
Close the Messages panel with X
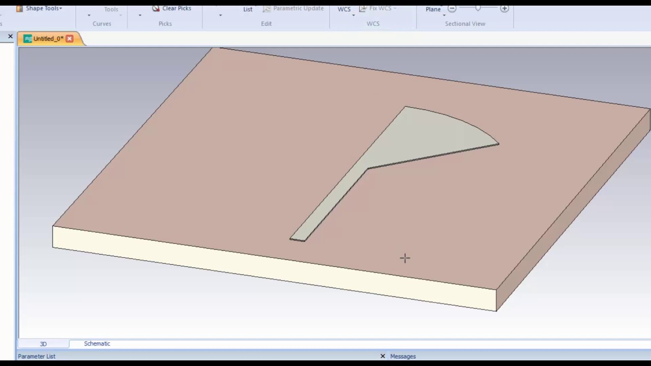coord(382,356)
